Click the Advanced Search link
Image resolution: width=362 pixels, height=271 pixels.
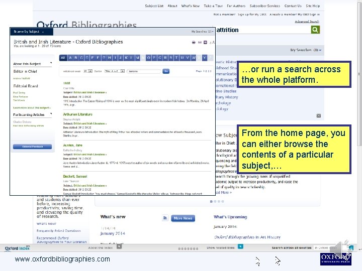[x=307, y=22]
